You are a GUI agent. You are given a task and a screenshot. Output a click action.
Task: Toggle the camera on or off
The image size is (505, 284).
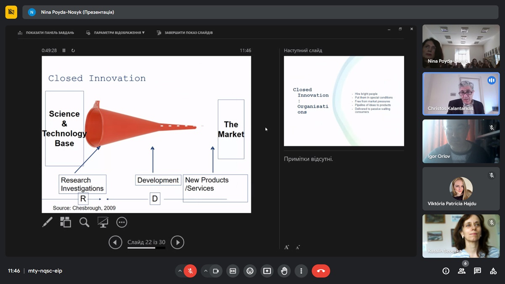click(x=216, y=271)
